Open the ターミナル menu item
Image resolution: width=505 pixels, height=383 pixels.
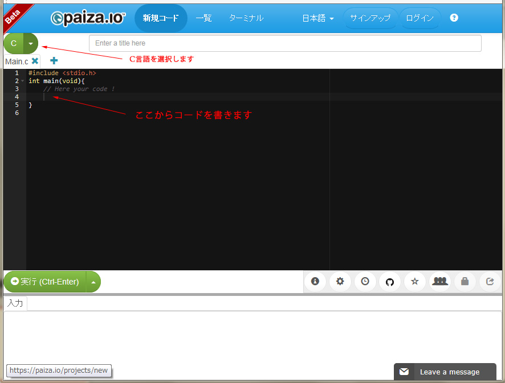[246, 18]
